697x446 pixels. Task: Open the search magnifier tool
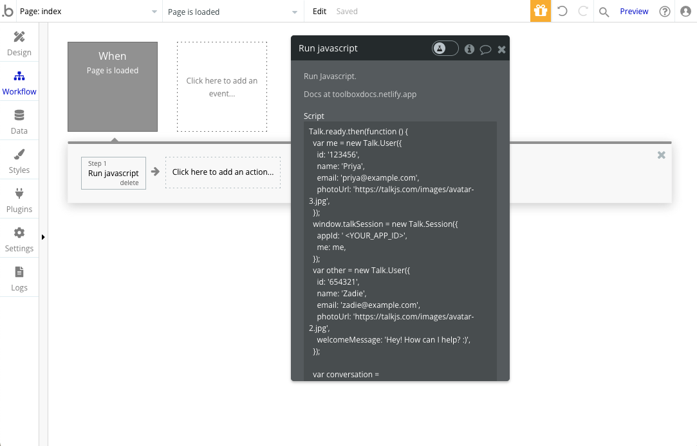click(604, 12)
